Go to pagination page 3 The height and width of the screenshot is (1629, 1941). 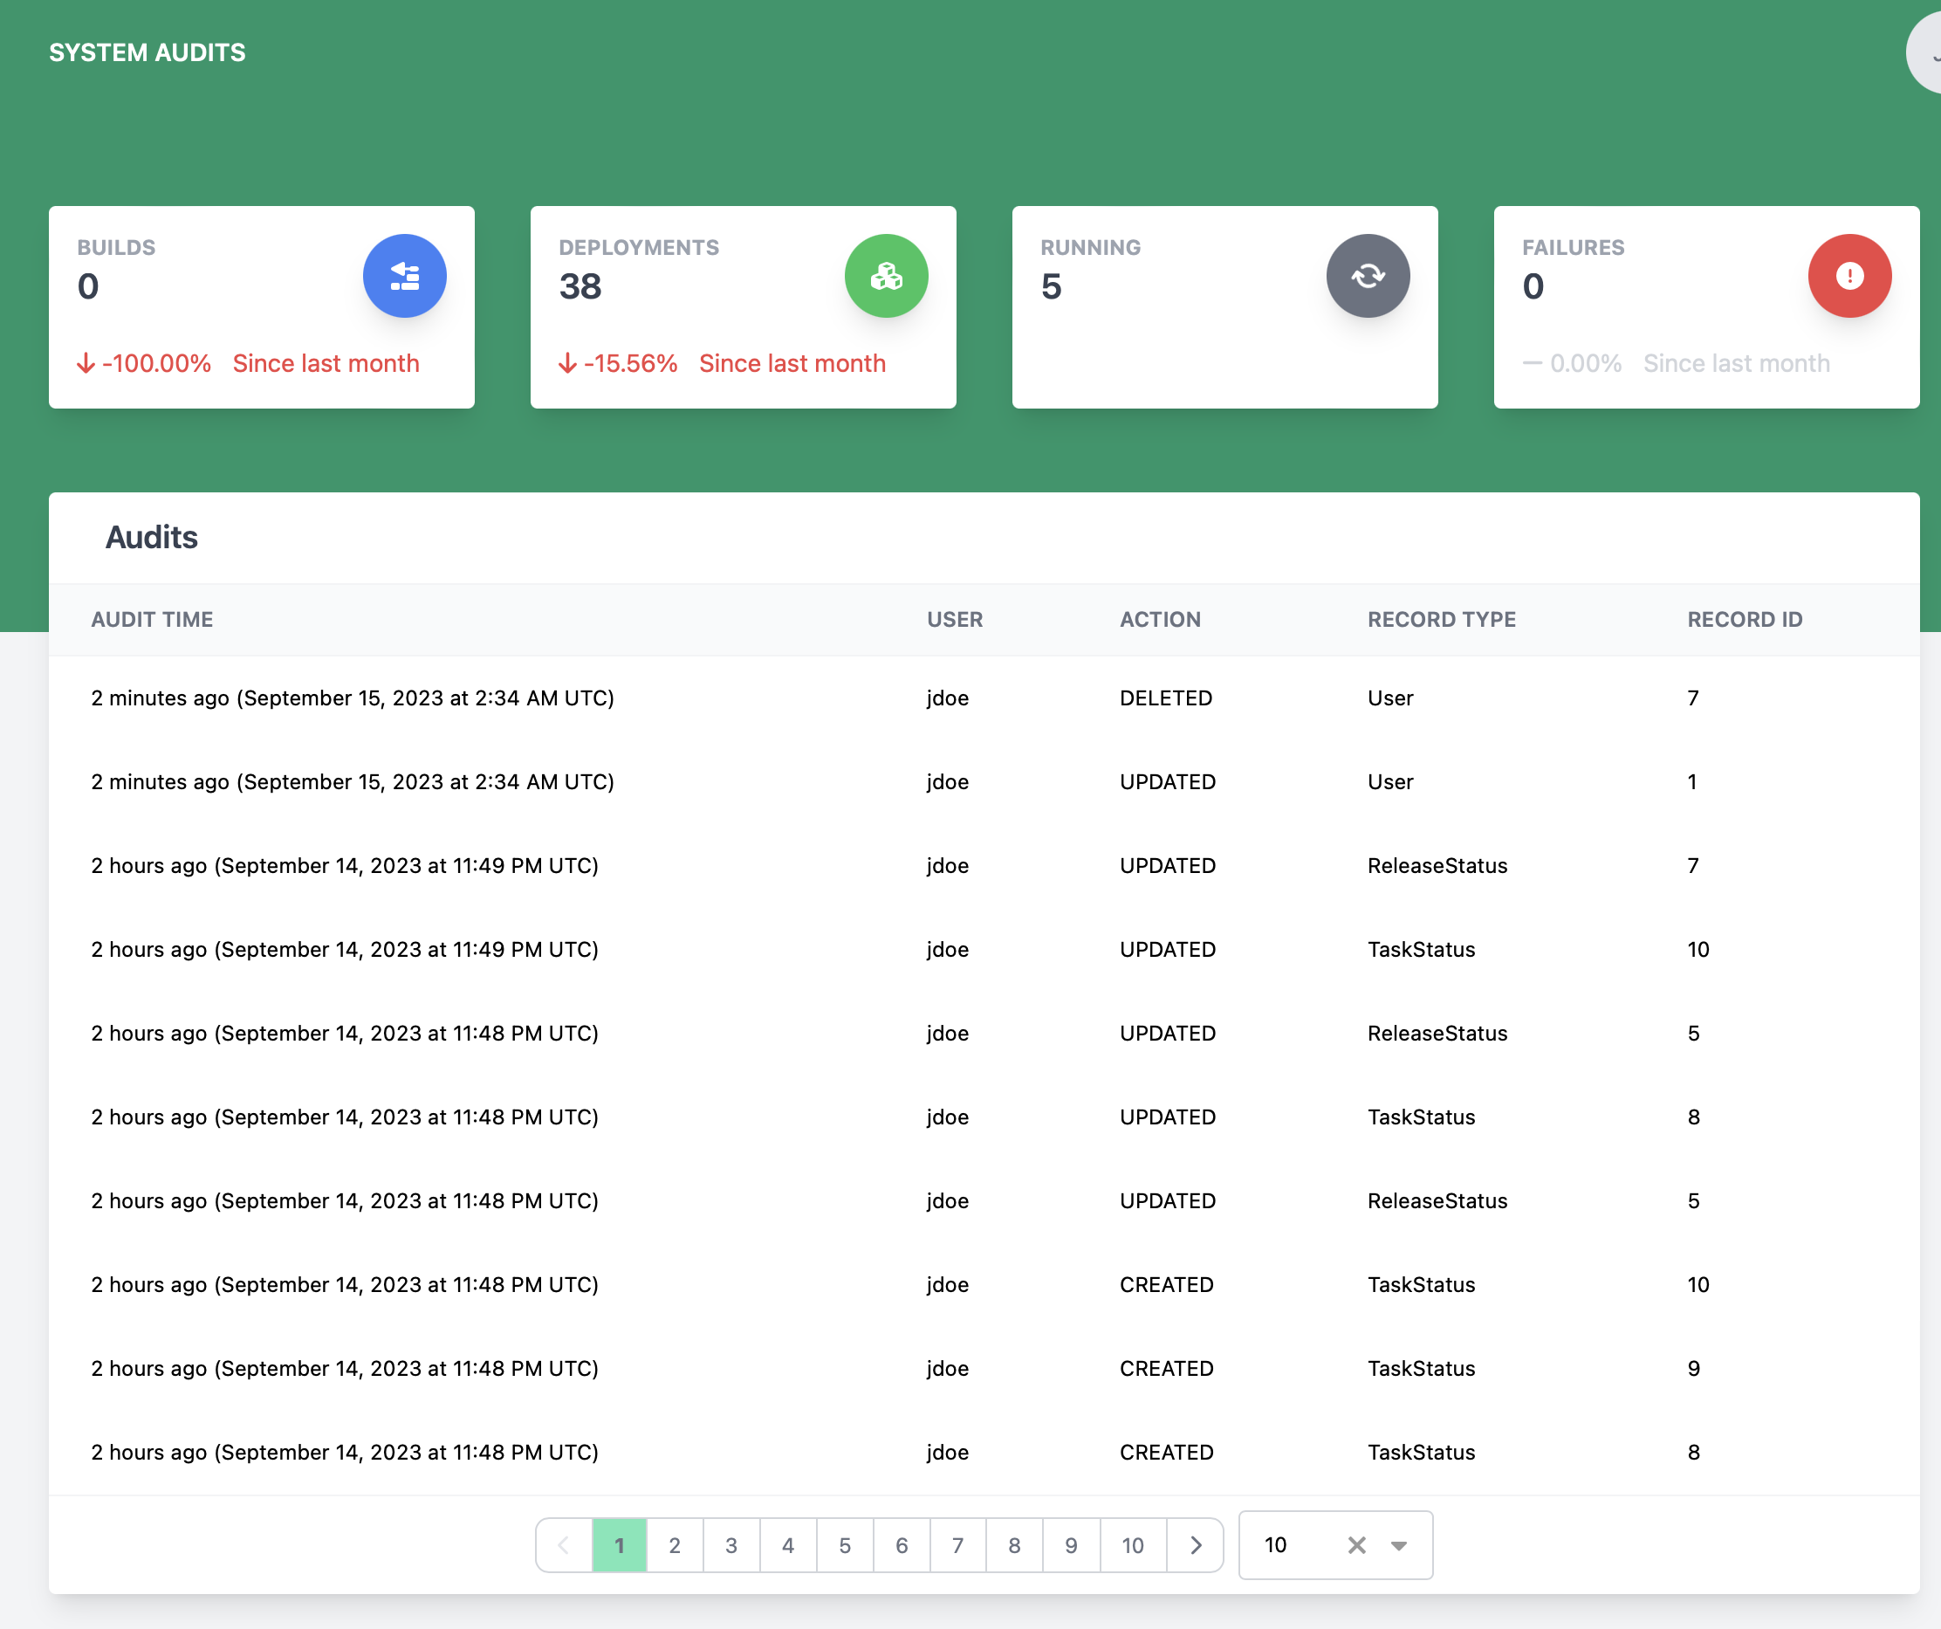(731, 1545)
